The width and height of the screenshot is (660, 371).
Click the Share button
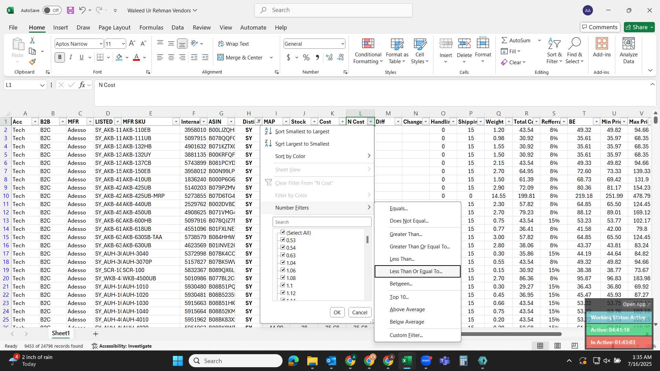[639, 27]
